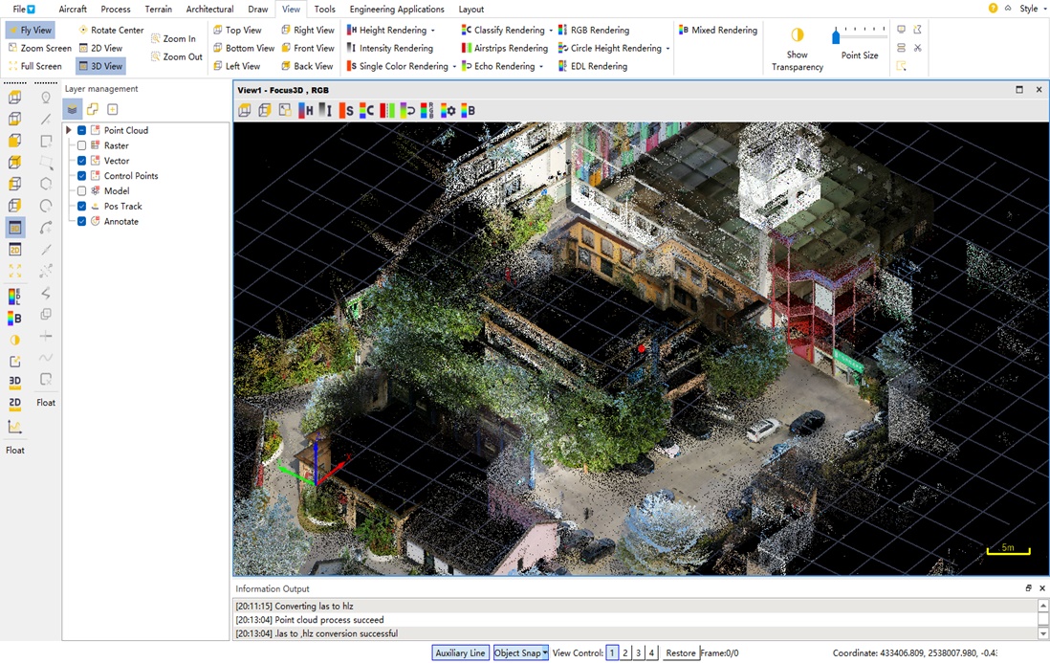This screenshot has height=663, width=1050.
Task: Toggle the Annotate layer checkbox
Action: tap(81, 222)
